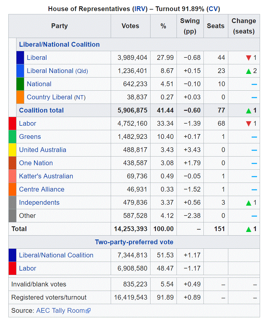Click the red down arrow in Liberal row
The width and height of the screenshot is (263, 320).
(248, 58)
